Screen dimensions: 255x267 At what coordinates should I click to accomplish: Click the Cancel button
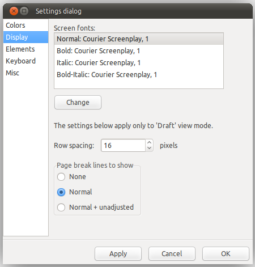[x=172, y=254]
